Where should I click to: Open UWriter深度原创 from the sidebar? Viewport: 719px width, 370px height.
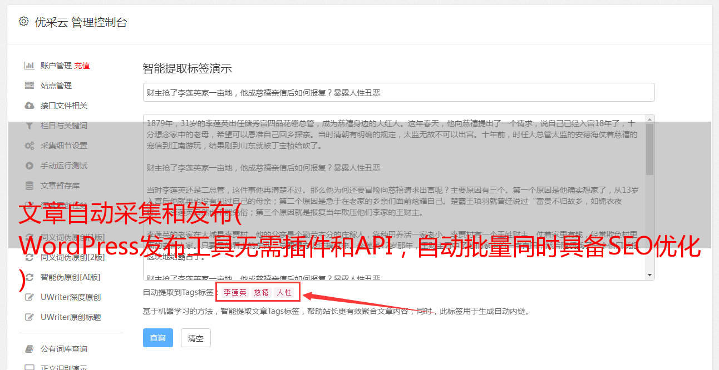coord(71,297)
